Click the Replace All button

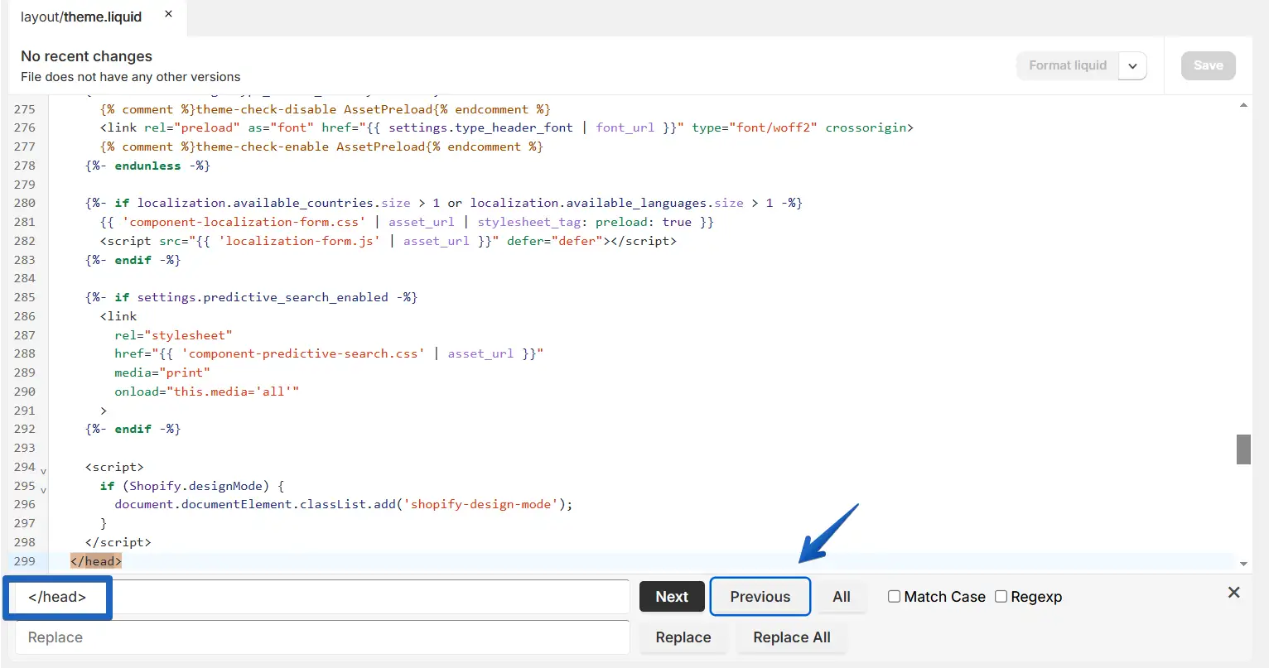791,637
